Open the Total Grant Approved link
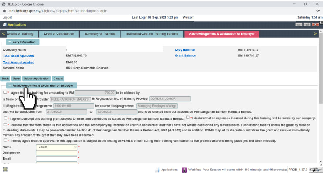 coord(19,55)
